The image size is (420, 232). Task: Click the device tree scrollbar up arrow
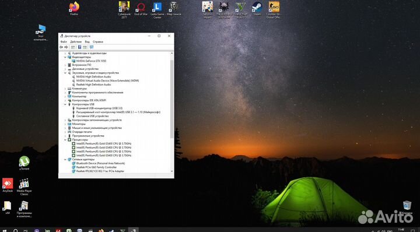171,53
